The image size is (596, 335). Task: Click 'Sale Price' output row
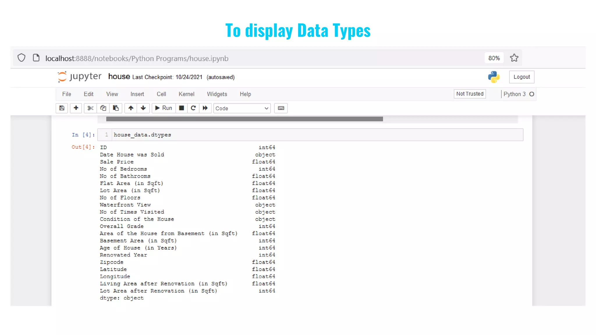tap(187, 162)
